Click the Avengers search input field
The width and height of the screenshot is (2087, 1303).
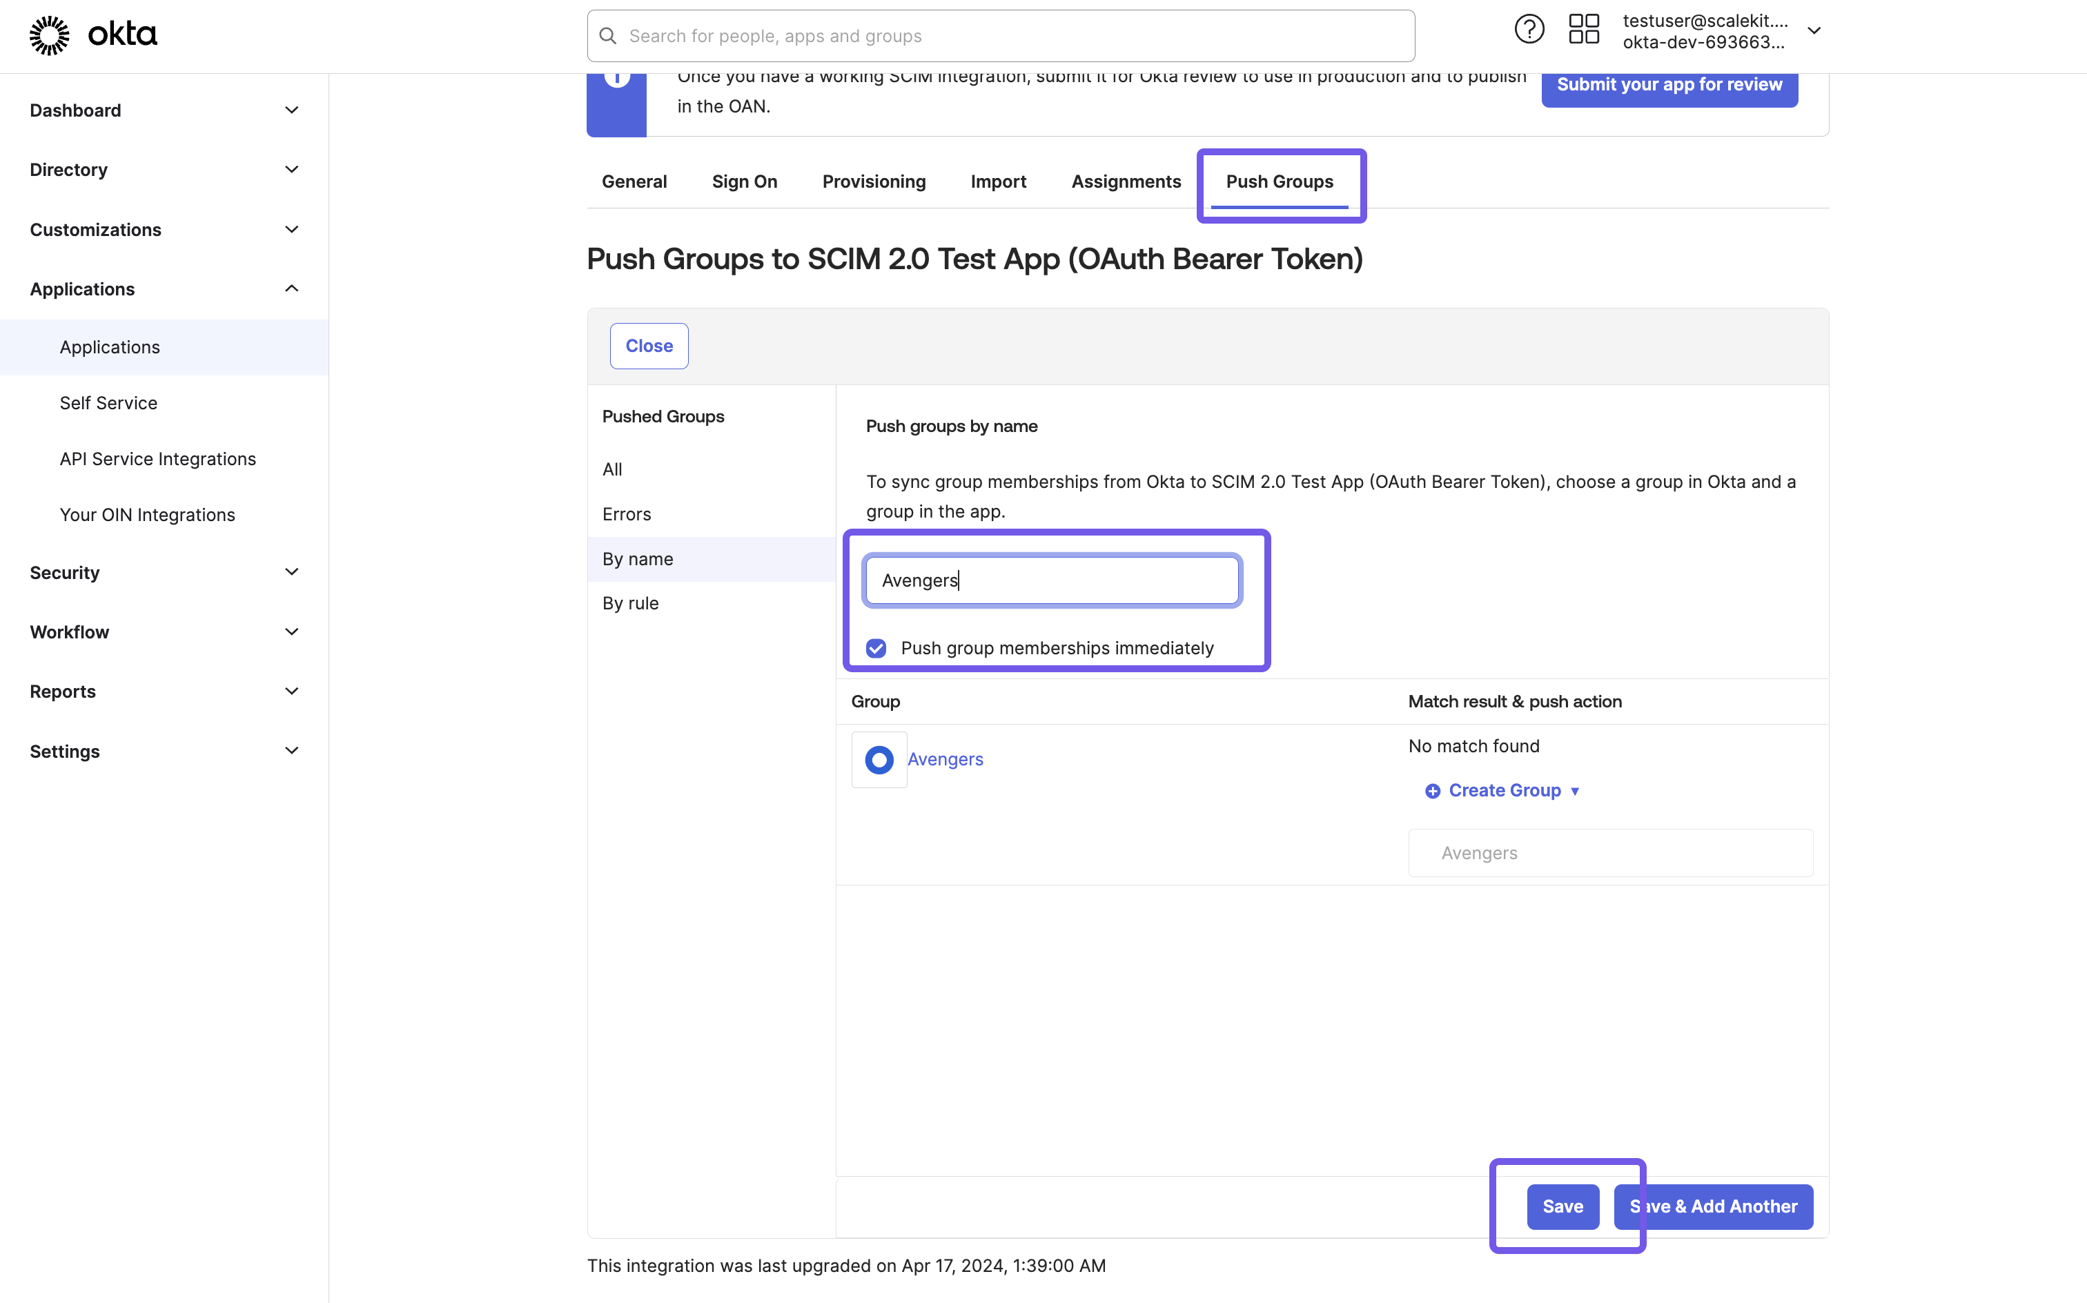[1052, 580]
